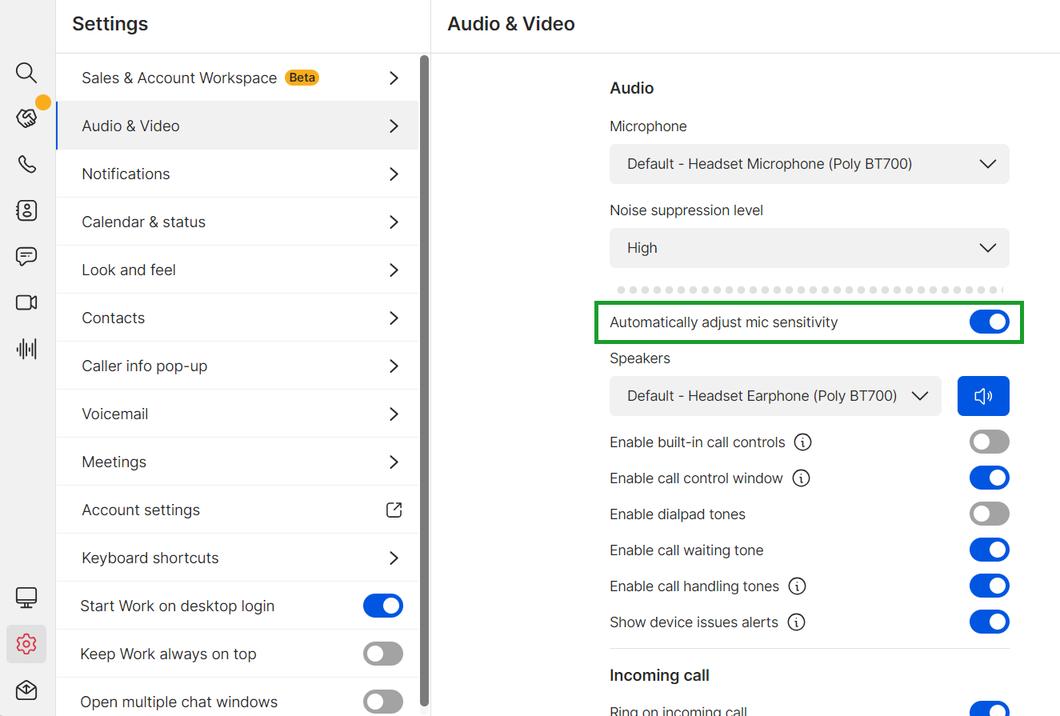
Task: Open the phone calls icon
Action: click(x=26, y=165)
